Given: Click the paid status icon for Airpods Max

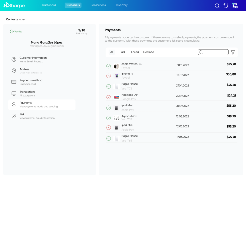Looking at the screenshot, I should coord(108,118).
